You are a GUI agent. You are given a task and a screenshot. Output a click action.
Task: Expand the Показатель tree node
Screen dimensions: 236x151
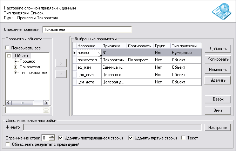pos(15,67)
